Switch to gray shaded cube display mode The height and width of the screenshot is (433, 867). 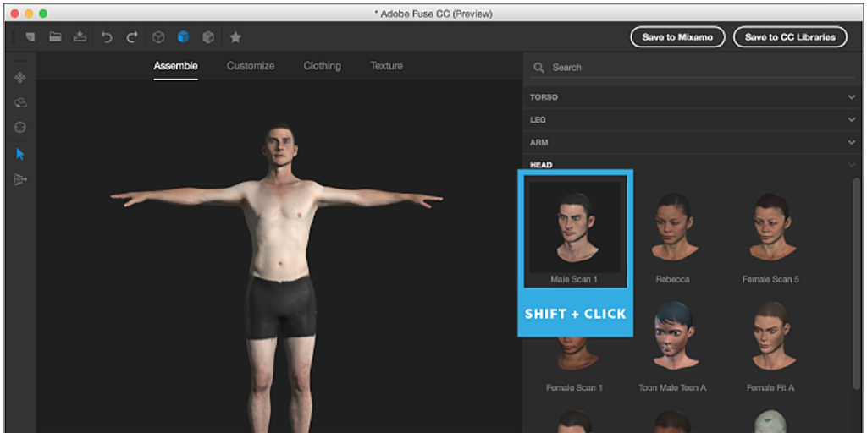point(208,37)
